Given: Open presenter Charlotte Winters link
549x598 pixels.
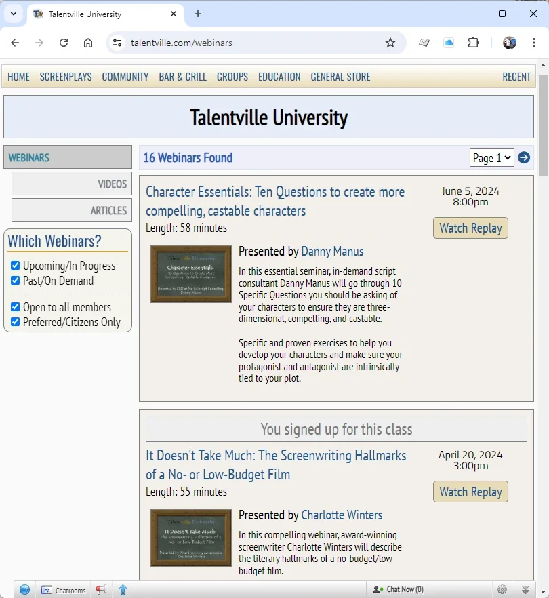Looking at the screenshot, I should click(x=342, y=515).
